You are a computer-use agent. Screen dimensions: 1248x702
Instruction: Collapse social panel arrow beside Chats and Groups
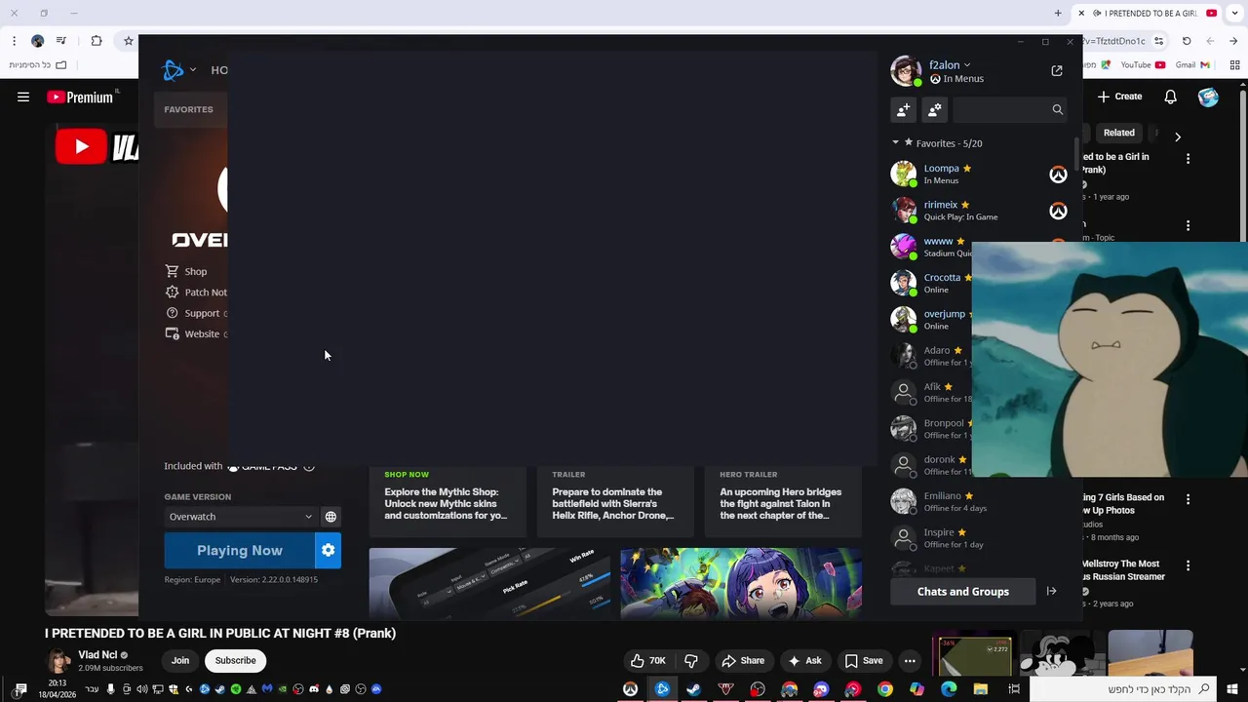click(x=1051, y=591)
